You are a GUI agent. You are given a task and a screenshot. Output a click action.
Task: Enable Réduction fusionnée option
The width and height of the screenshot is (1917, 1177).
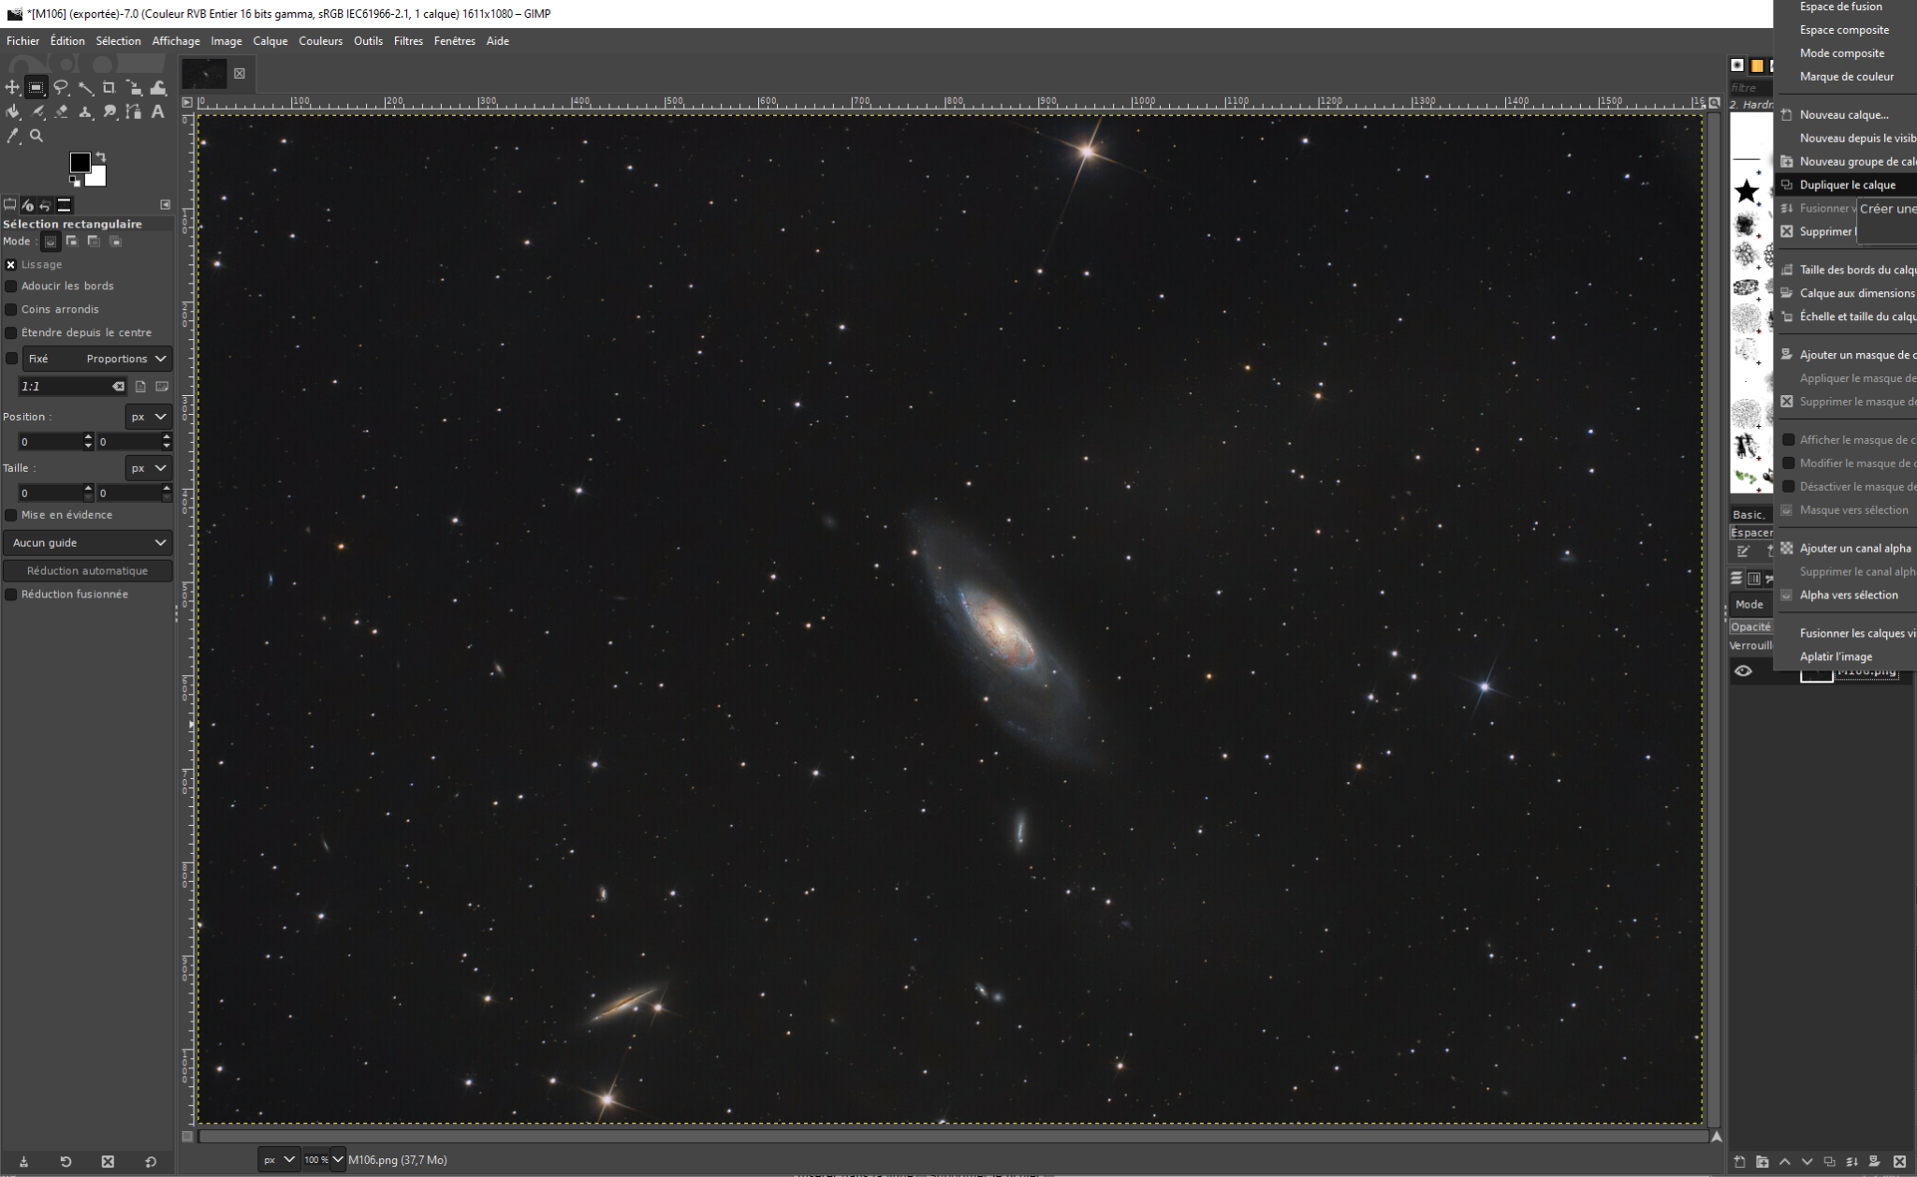tap(11, 595)
